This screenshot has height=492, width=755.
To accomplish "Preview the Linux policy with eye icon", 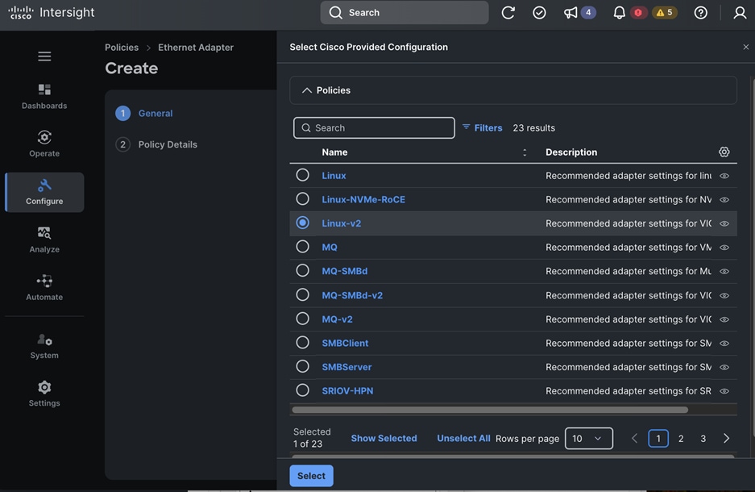I will click(724, 176).
